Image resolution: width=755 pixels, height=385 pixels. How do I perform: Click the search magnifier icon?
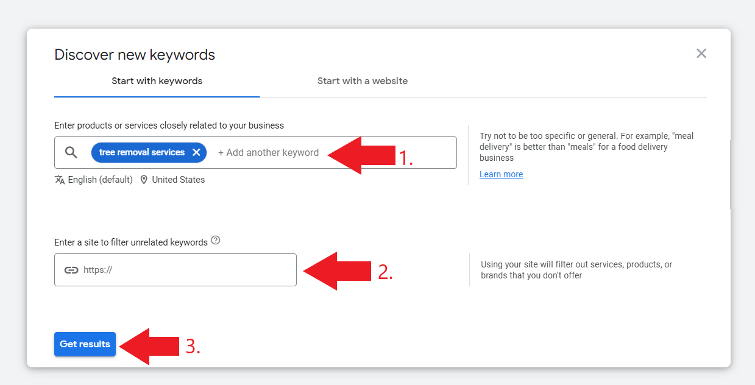71,152
